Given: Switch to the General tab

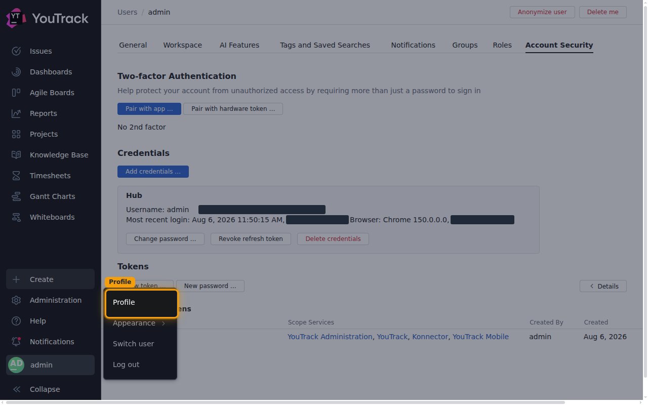Looking at the screenshot, I should [x=133, y=45].
